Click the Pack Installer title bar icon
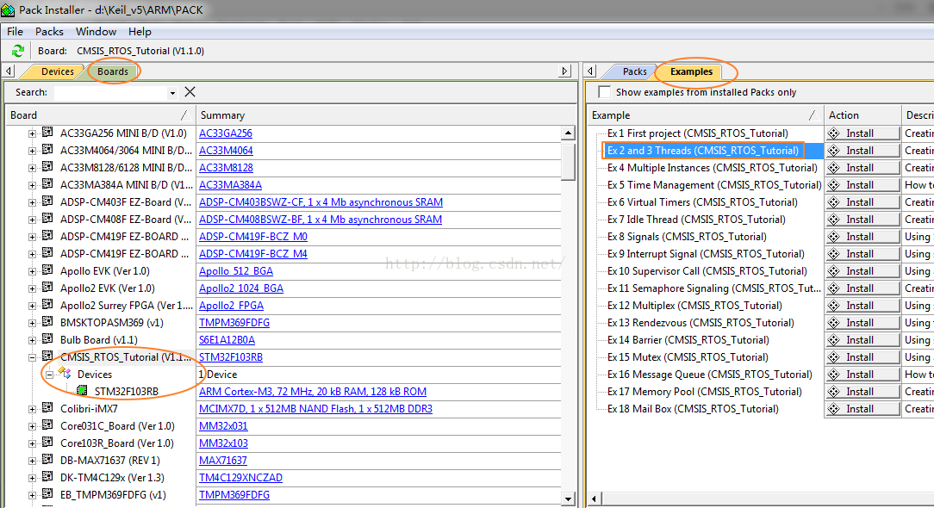Image resolution: width=934 pixels, height=508 pixels. click(x=9, y=9)
